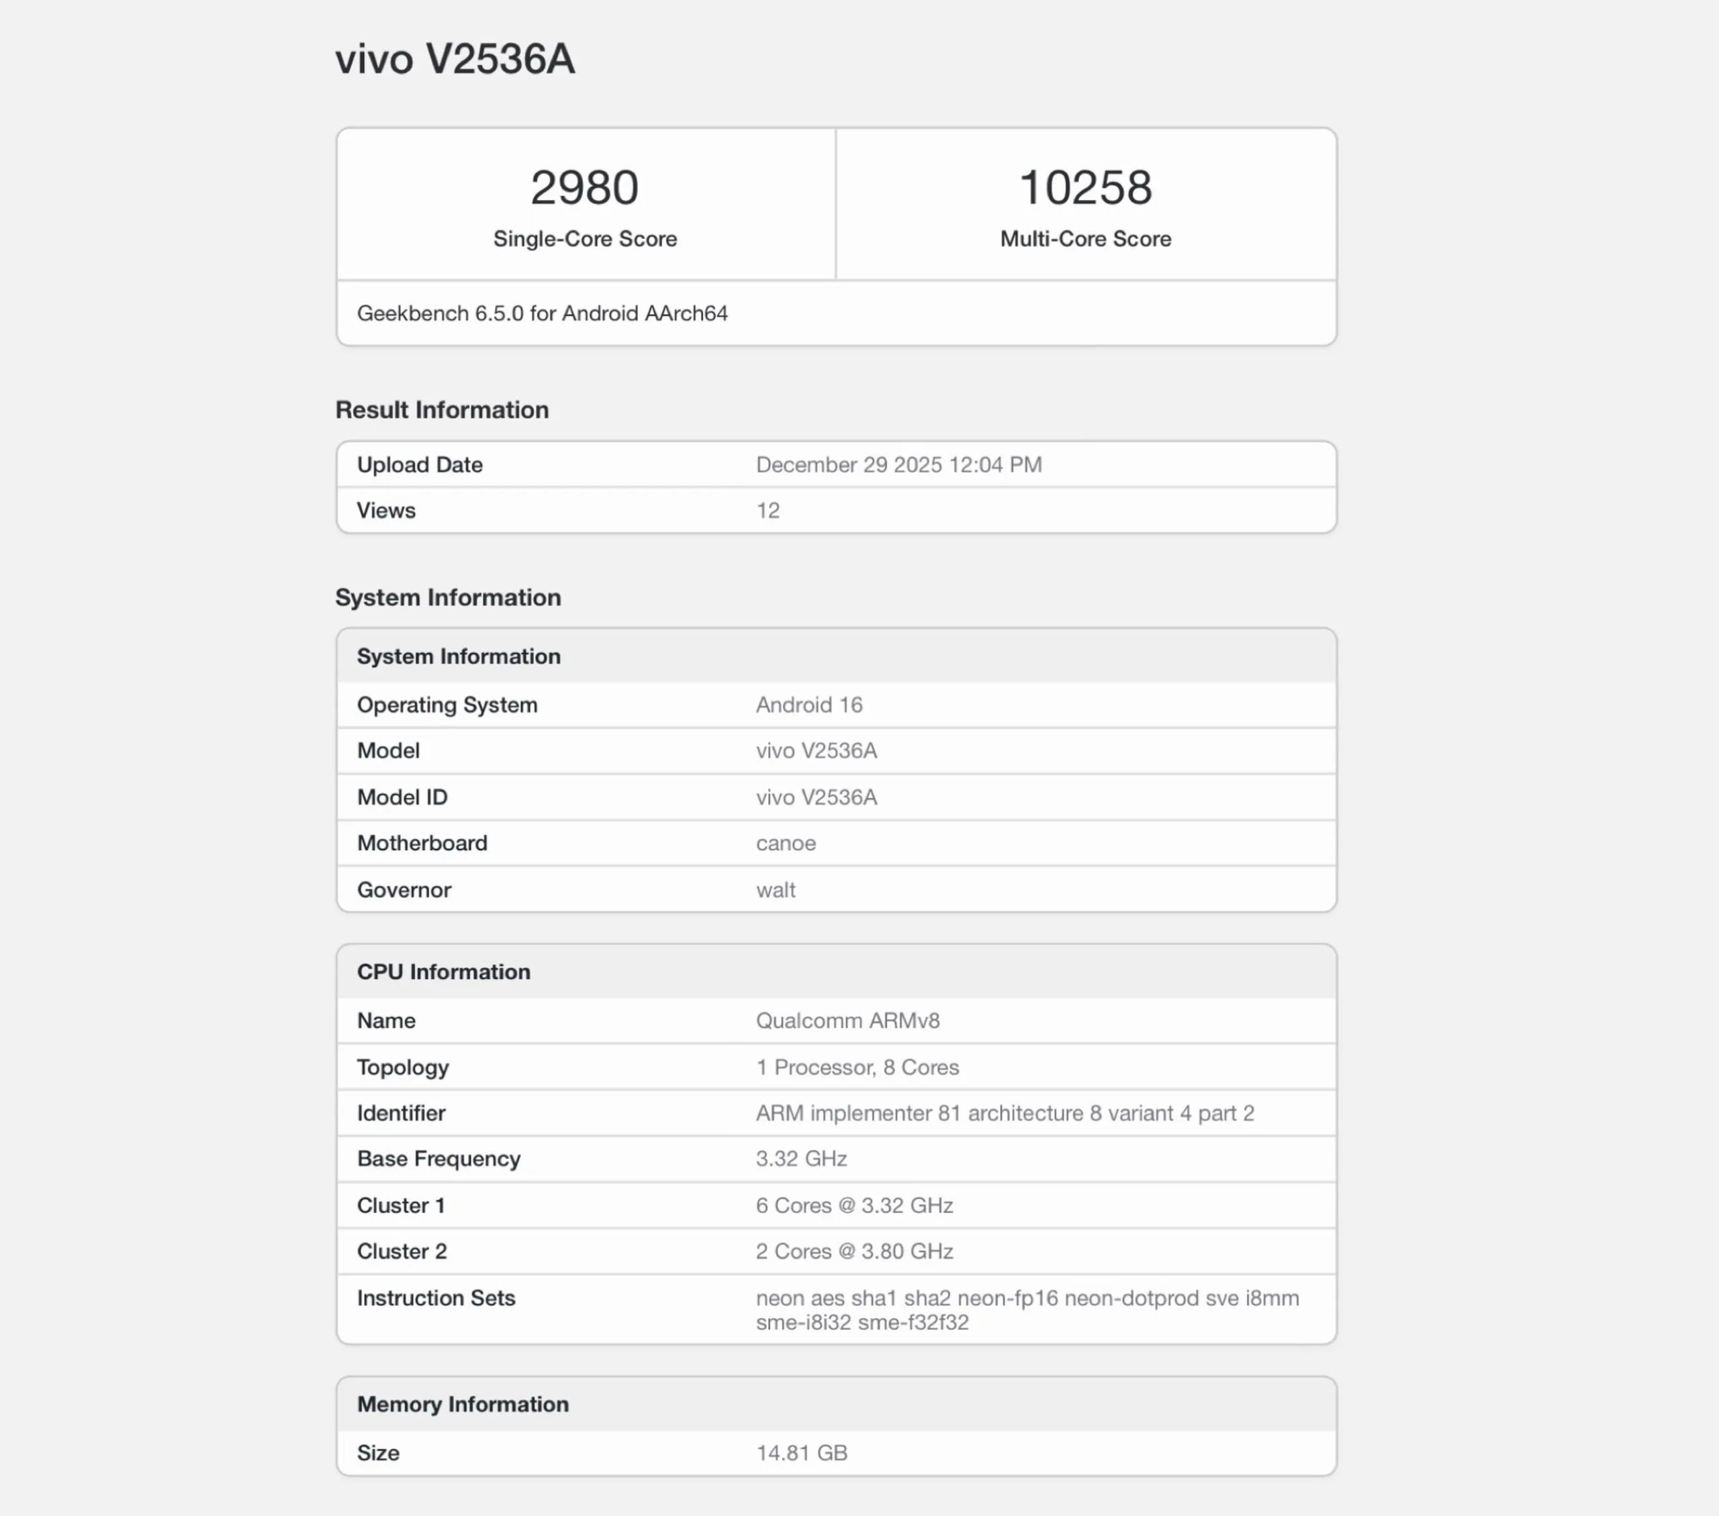Click the Cluster 2 cores frequency value
This screenshot has width=1719, height=1516.
(x=853, y=1252)
